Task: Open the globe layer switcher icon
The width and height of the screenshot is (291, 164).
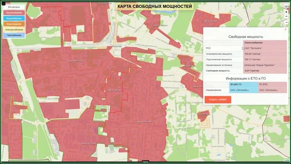Action: (286, 6)
